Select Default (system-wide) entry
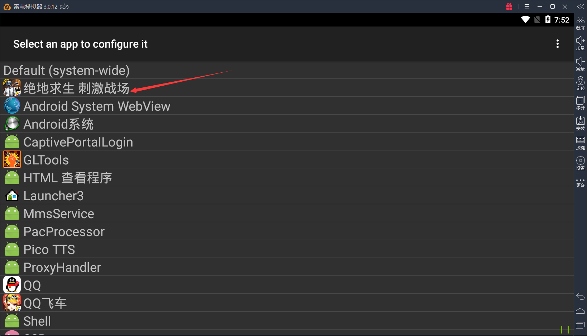 click(x=67, y=70)
